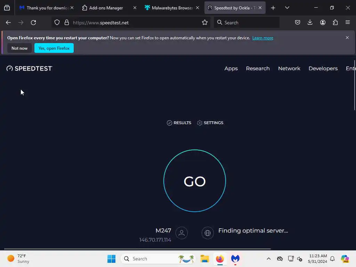356x267 pixels.
Task: Open Firefox account icon
Action: click(323, 23)
